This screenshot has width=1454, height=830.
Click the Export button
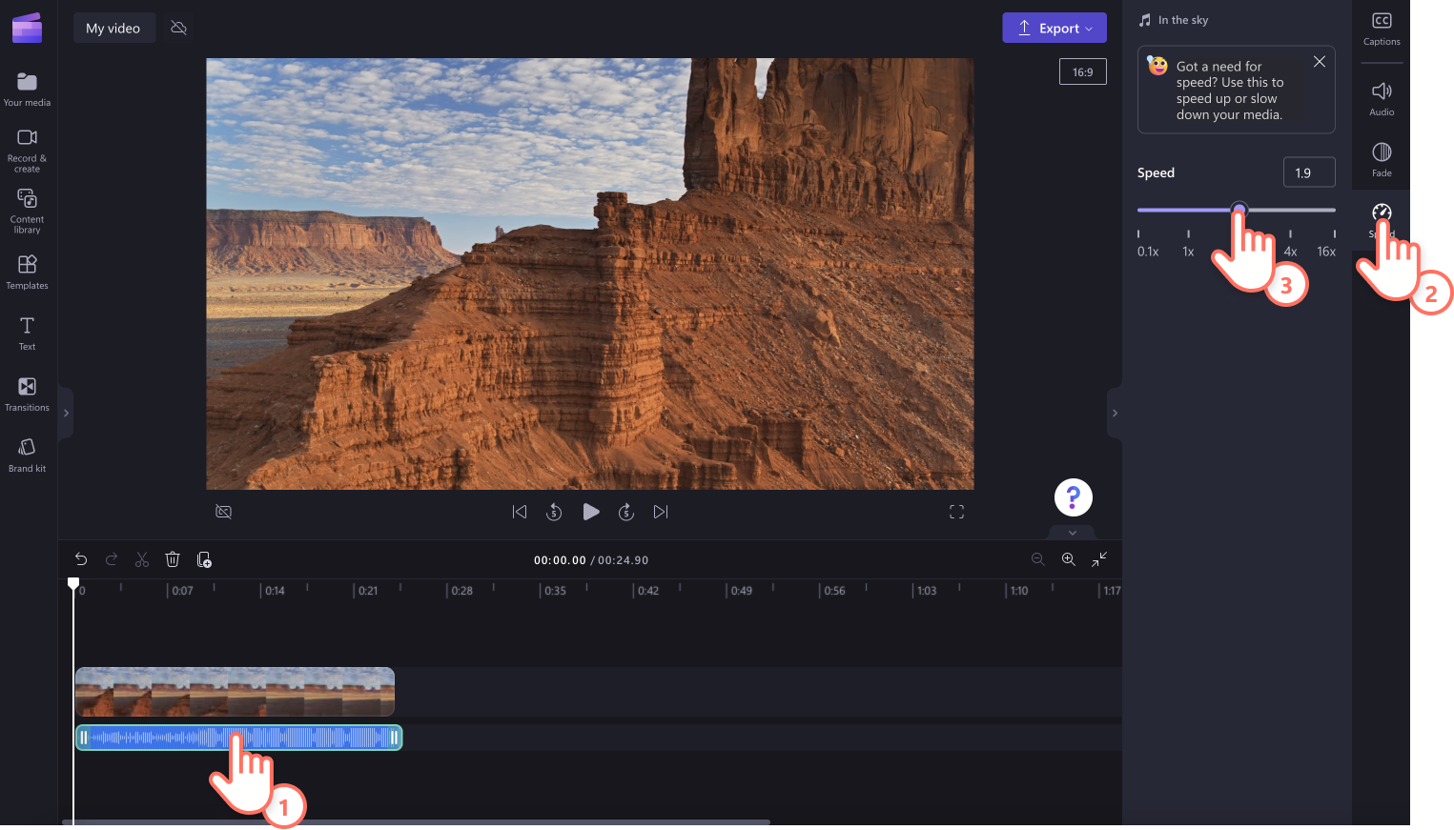[1055, 28]
